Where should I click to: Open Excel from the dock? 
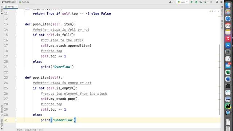click(x=228, y=72)
